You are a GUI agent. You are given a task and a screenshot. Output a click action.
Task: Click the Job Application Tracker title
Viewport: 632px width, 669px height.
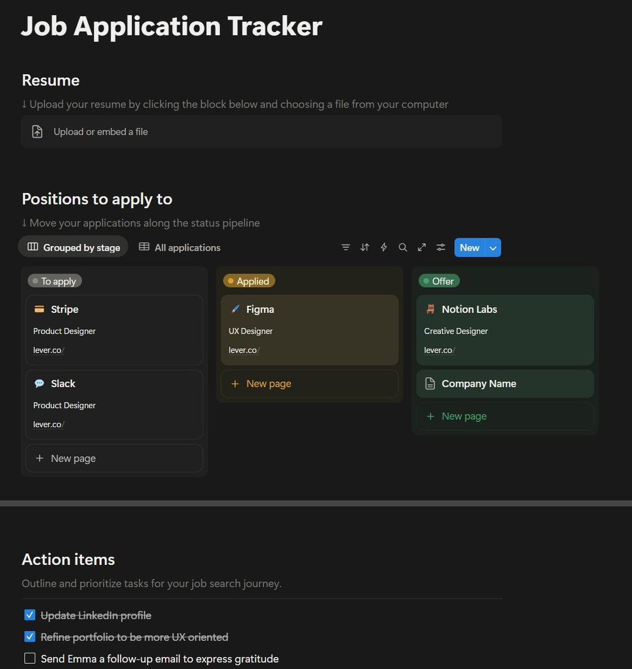171,26
